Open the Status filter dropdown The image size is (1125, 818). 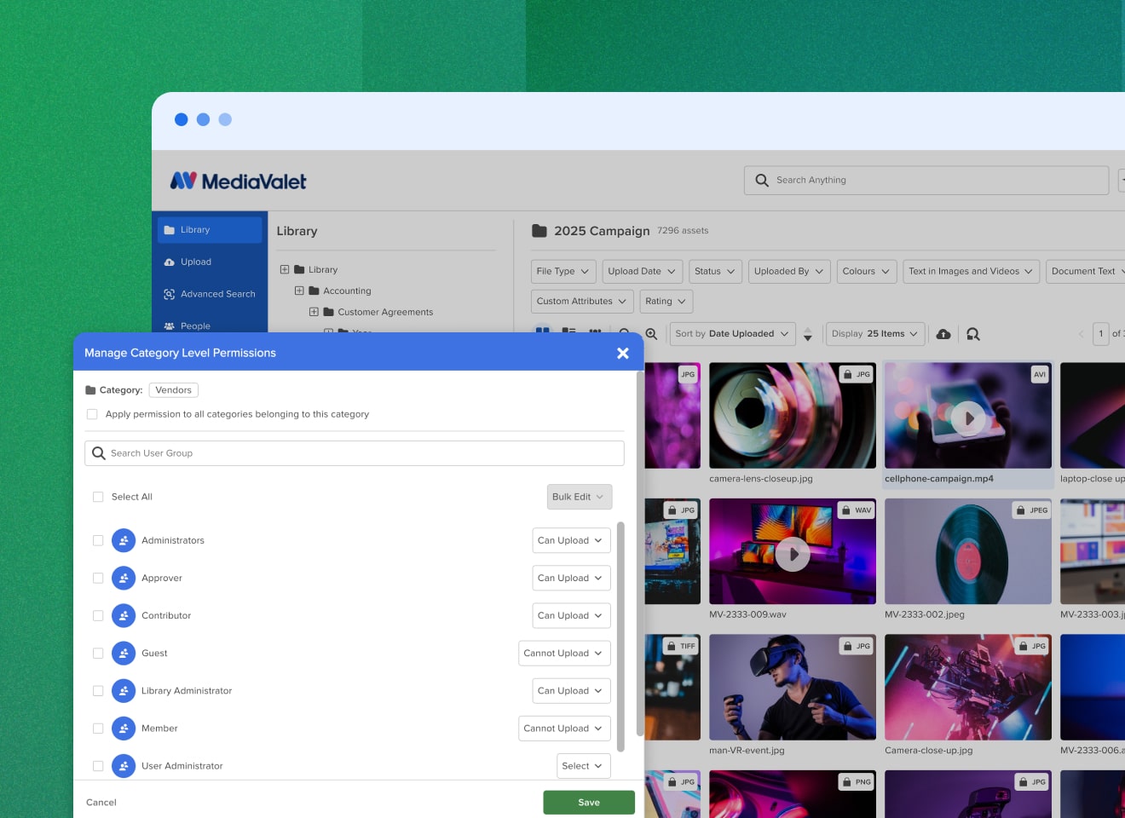point(715,271)
